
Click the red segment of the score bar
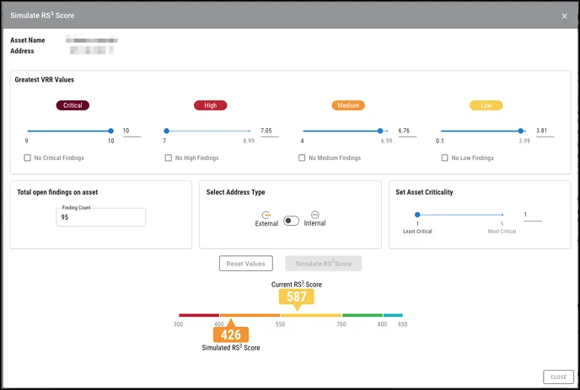[x=199, y=315]
